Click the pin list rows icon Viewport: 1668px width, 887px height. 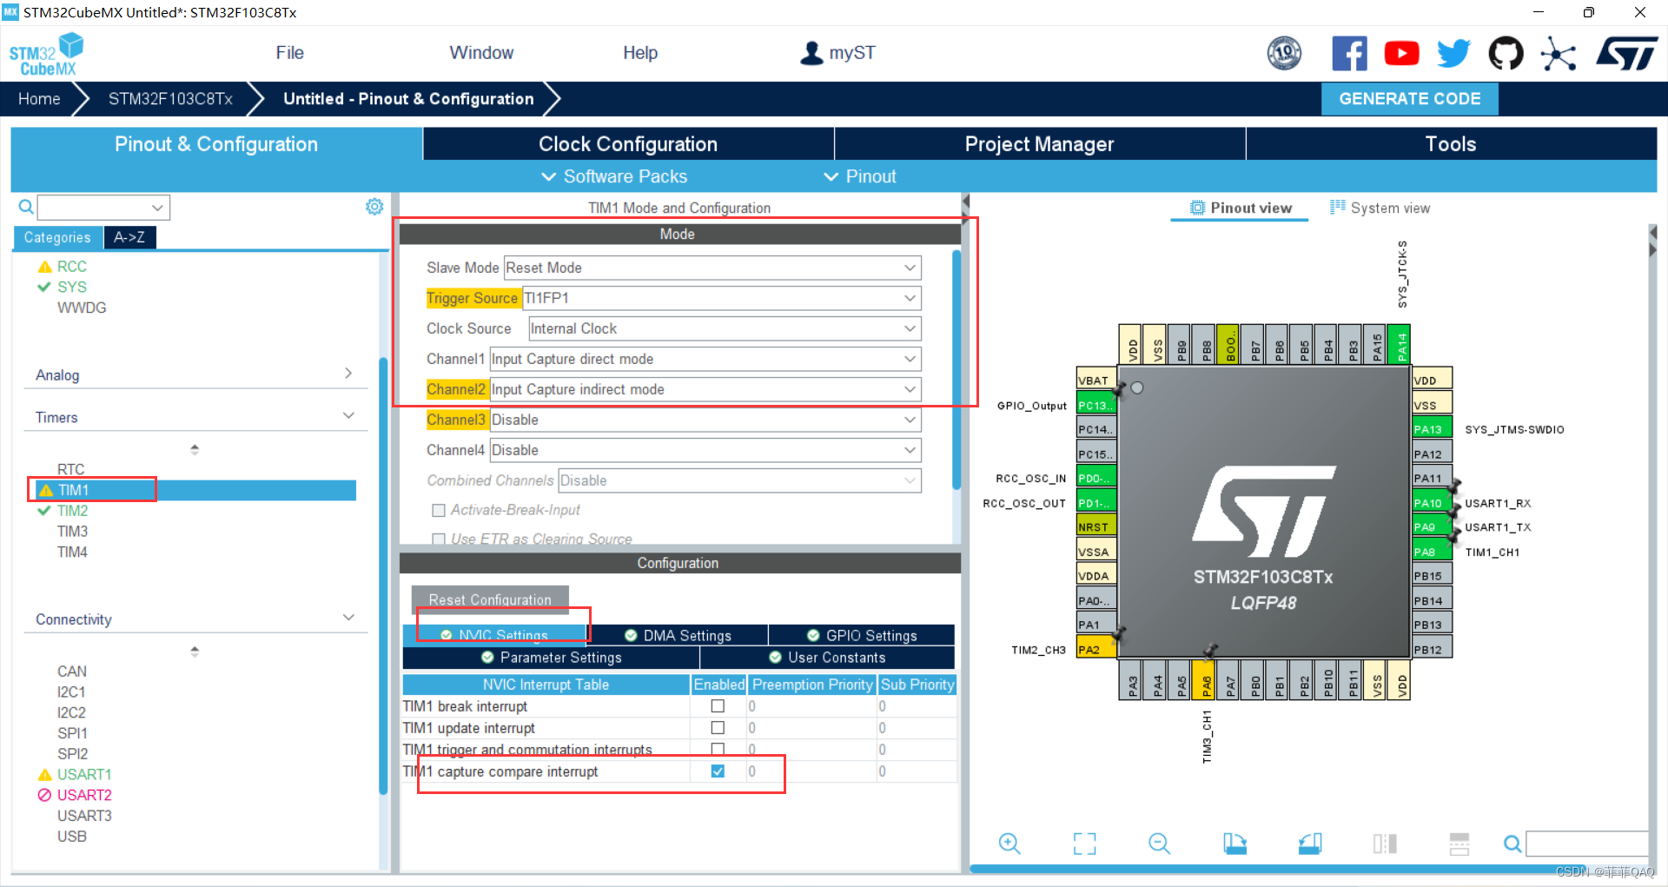tap(1459, 843)
